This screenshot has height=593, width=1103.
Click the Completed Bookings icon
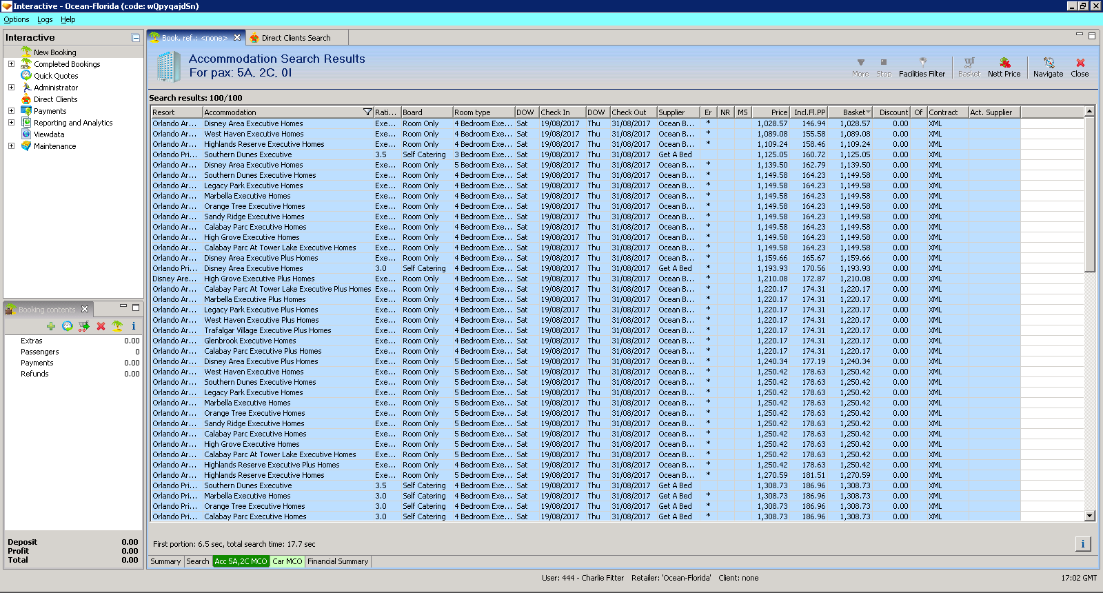click(x=26, y=63)
